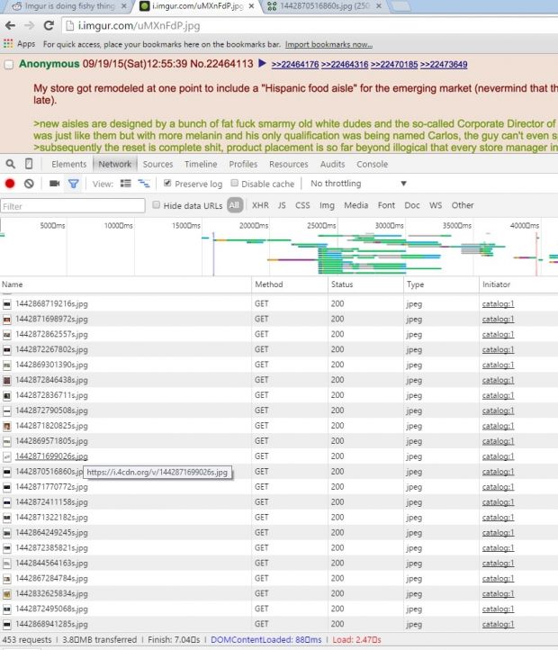Sort requests by Status column
The image size is (558, 650).
pyautogui.click(x=365, y=284)
